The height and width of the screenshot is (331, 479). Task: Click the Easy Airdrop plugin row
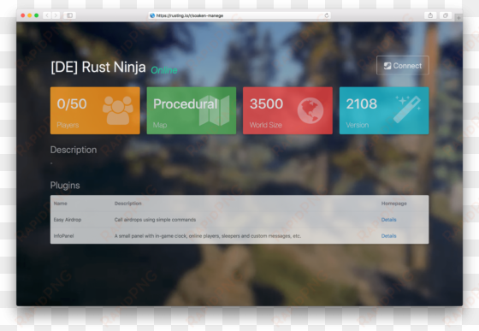click(239, 220)
